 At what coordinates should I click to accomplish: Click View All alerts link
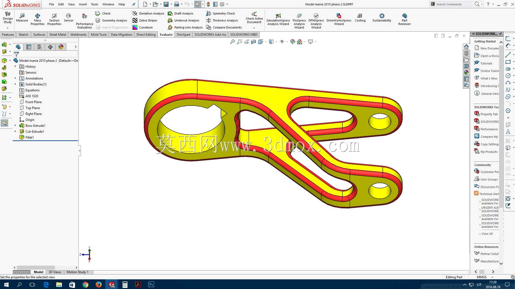(487, 234)
